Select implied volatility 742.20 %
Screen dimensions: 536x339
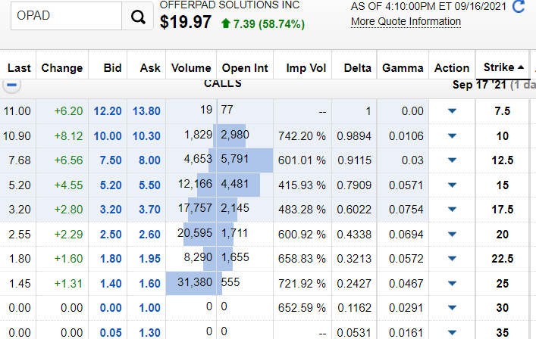pyautogui.click(x=302, y=136)
